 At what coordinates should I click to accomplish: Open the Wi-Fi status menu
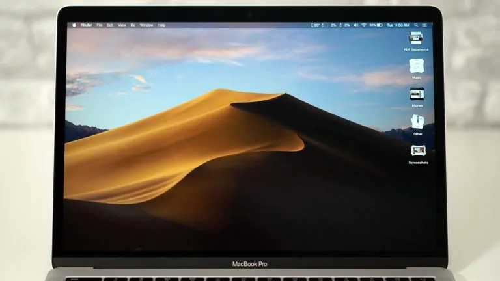click(x=364, y=25)
